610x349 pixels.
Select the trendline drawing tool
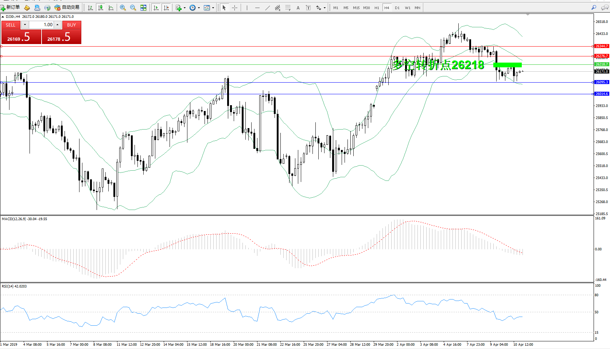[x=267, y=8]
